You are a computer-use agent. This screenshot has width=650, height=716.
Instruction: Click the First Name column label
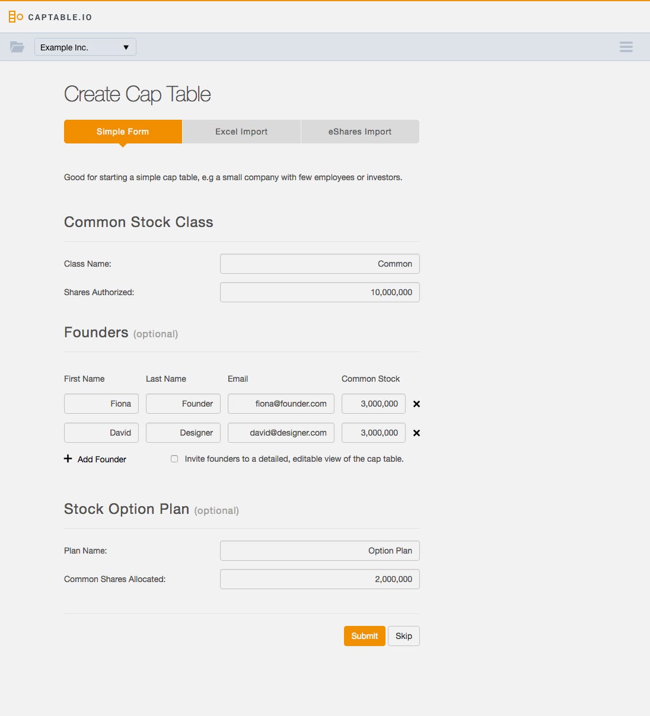click(x=84, y=379)
